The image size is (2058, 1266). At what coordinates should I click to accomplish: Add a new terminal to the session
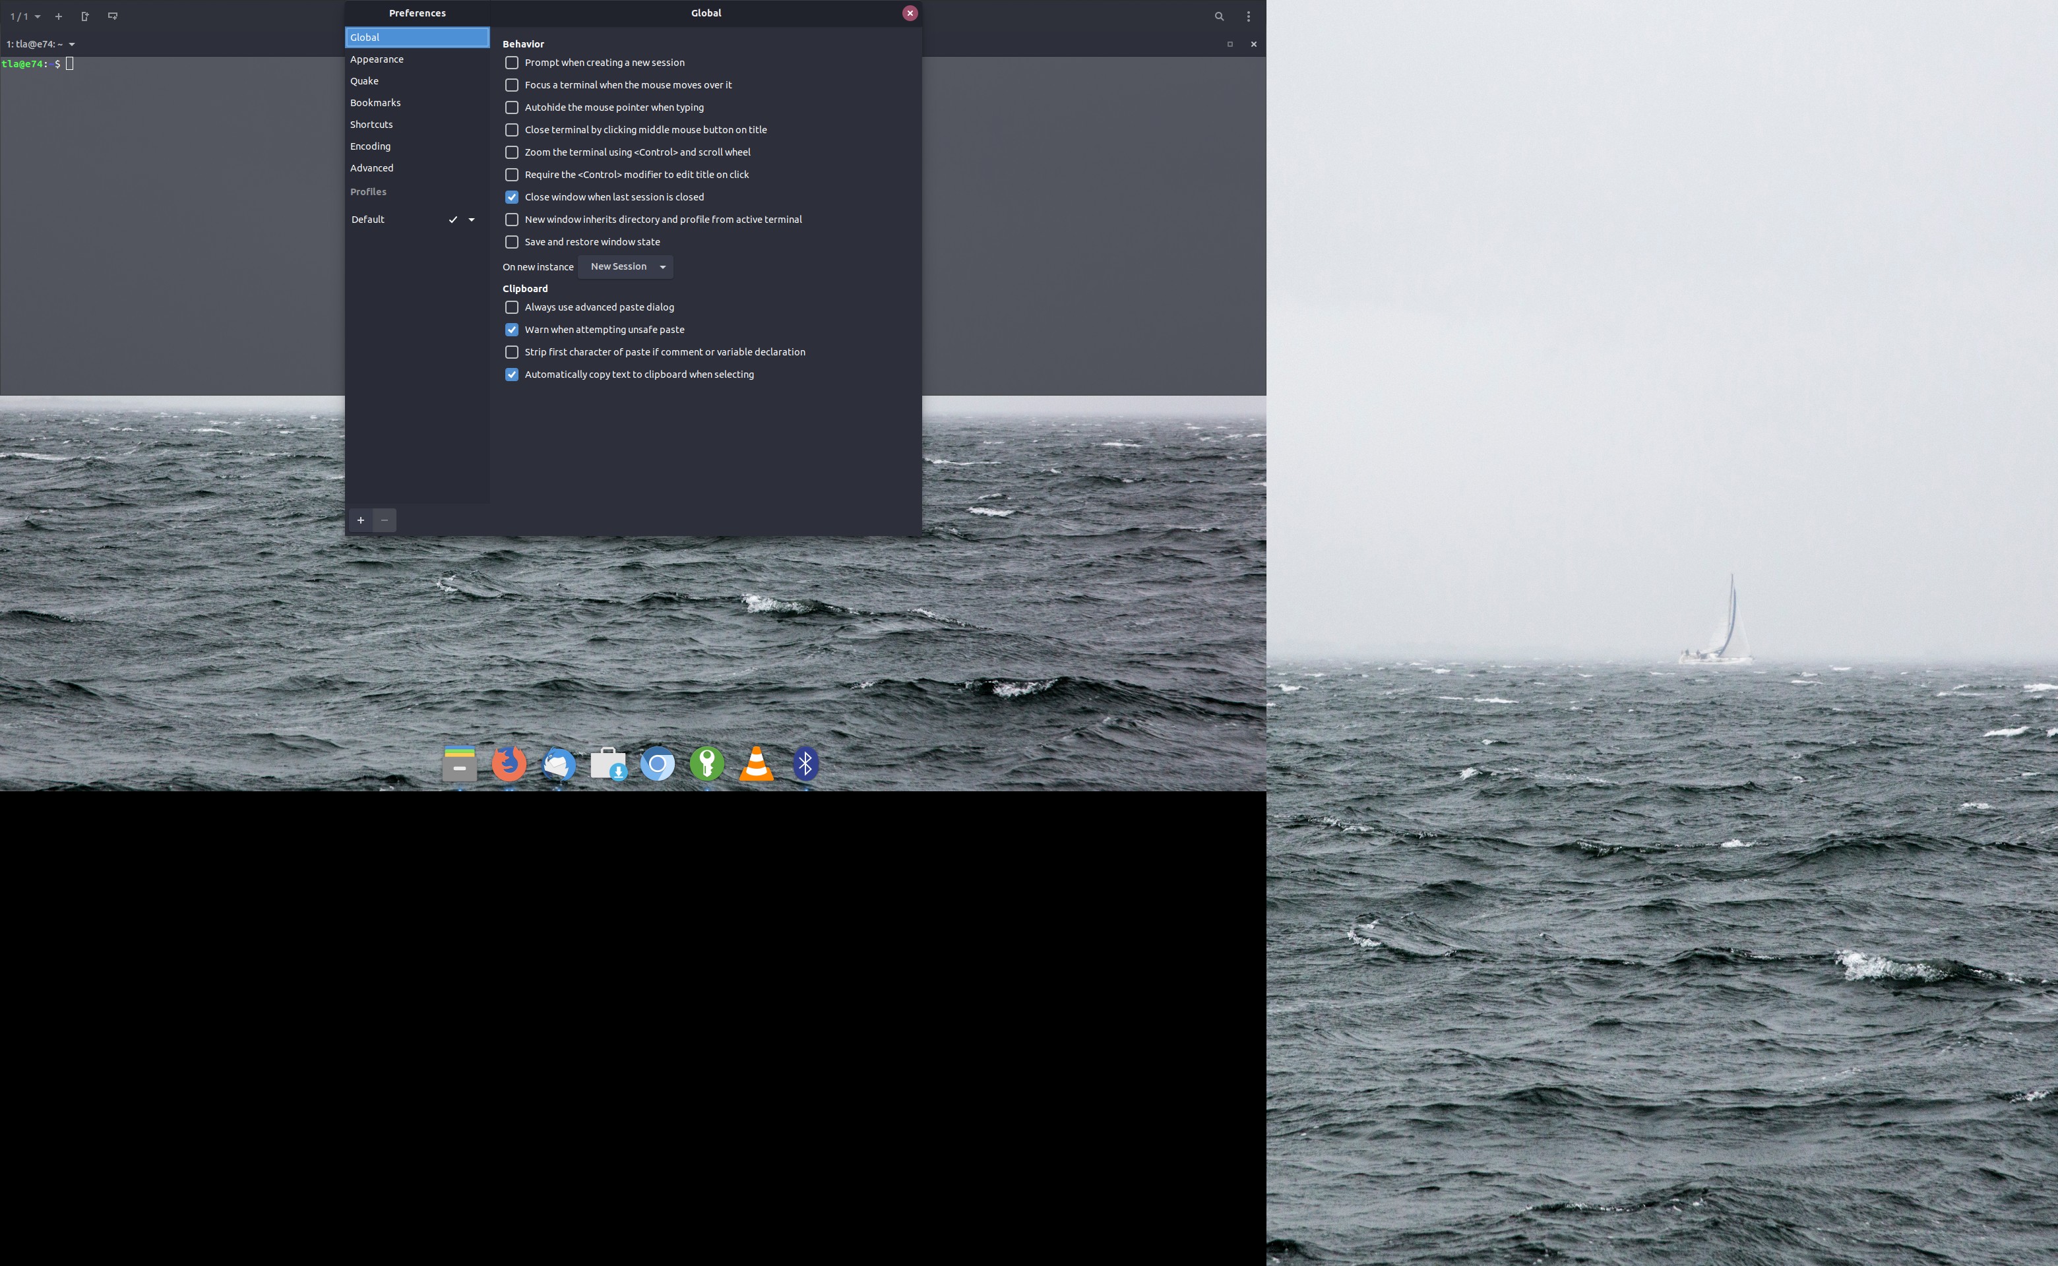(x=84, y=16)
